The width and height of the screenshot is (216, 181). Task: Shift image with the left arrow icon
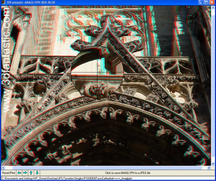19,173
